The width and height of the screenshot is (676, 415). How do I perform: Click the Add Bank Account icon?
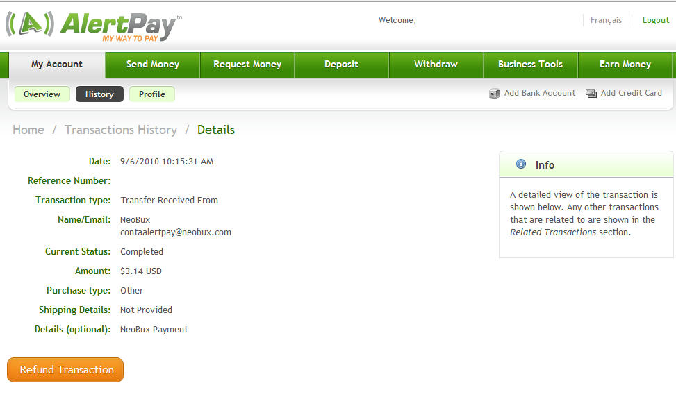click(x=495, y=94)
